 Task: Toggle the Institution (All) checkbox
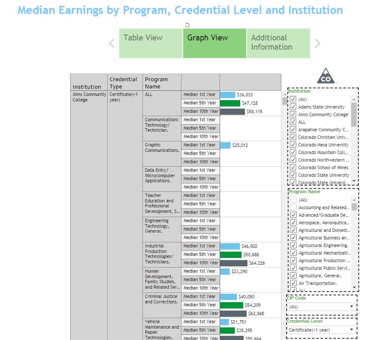[x=293, y=99]
